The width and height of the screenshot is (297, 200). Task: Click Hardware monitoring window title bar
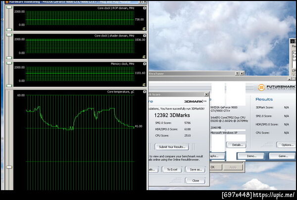[76, 2]
